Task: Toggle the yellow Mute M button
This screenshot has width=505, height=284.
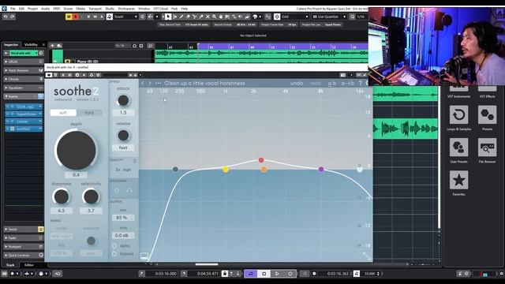Action: (x=69, y=17)
